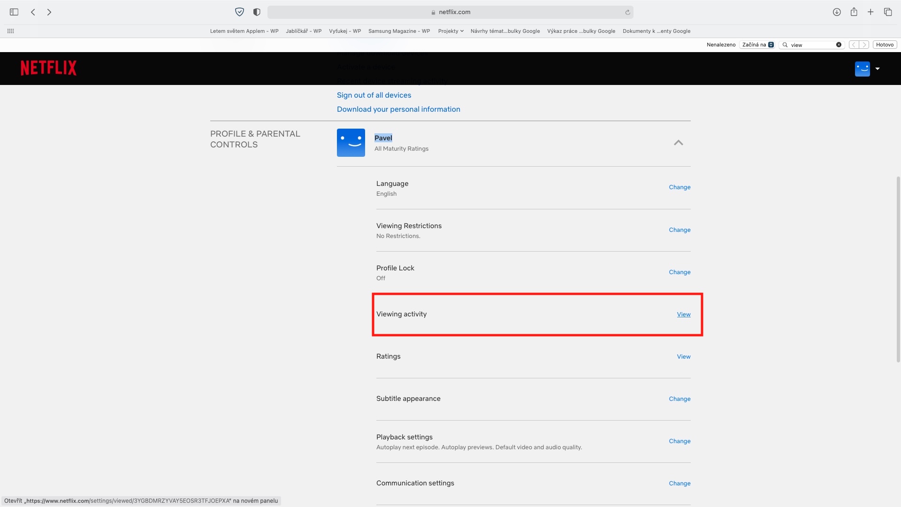Change the Profile Lock setting
The height and width of the screenshot is (507, 901).
[x=679, y=272]
